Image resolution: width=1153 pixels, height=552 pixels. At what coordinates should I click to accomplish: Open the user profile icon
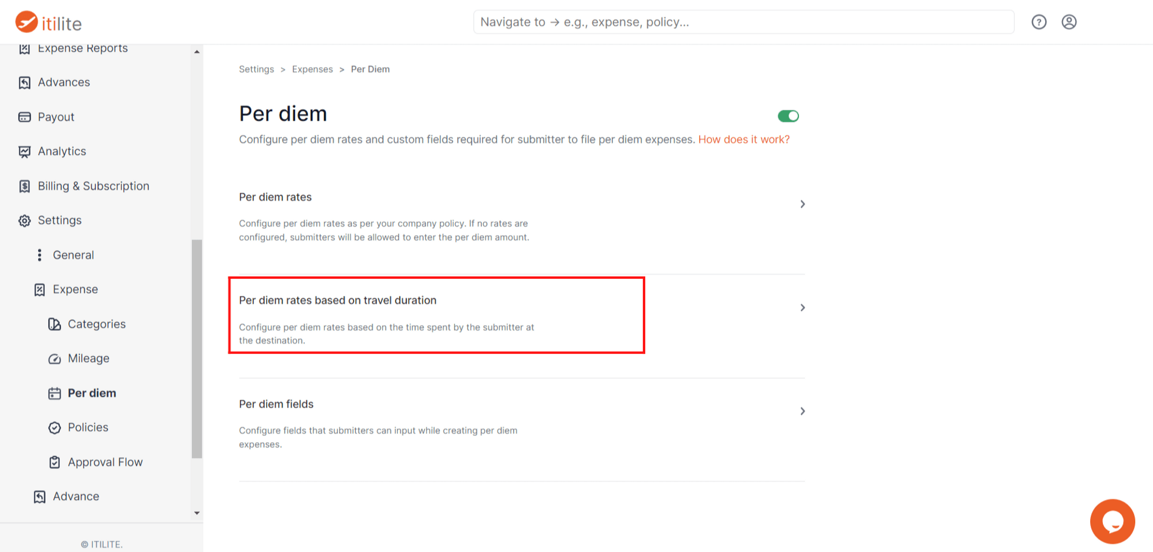(1069, 22)
